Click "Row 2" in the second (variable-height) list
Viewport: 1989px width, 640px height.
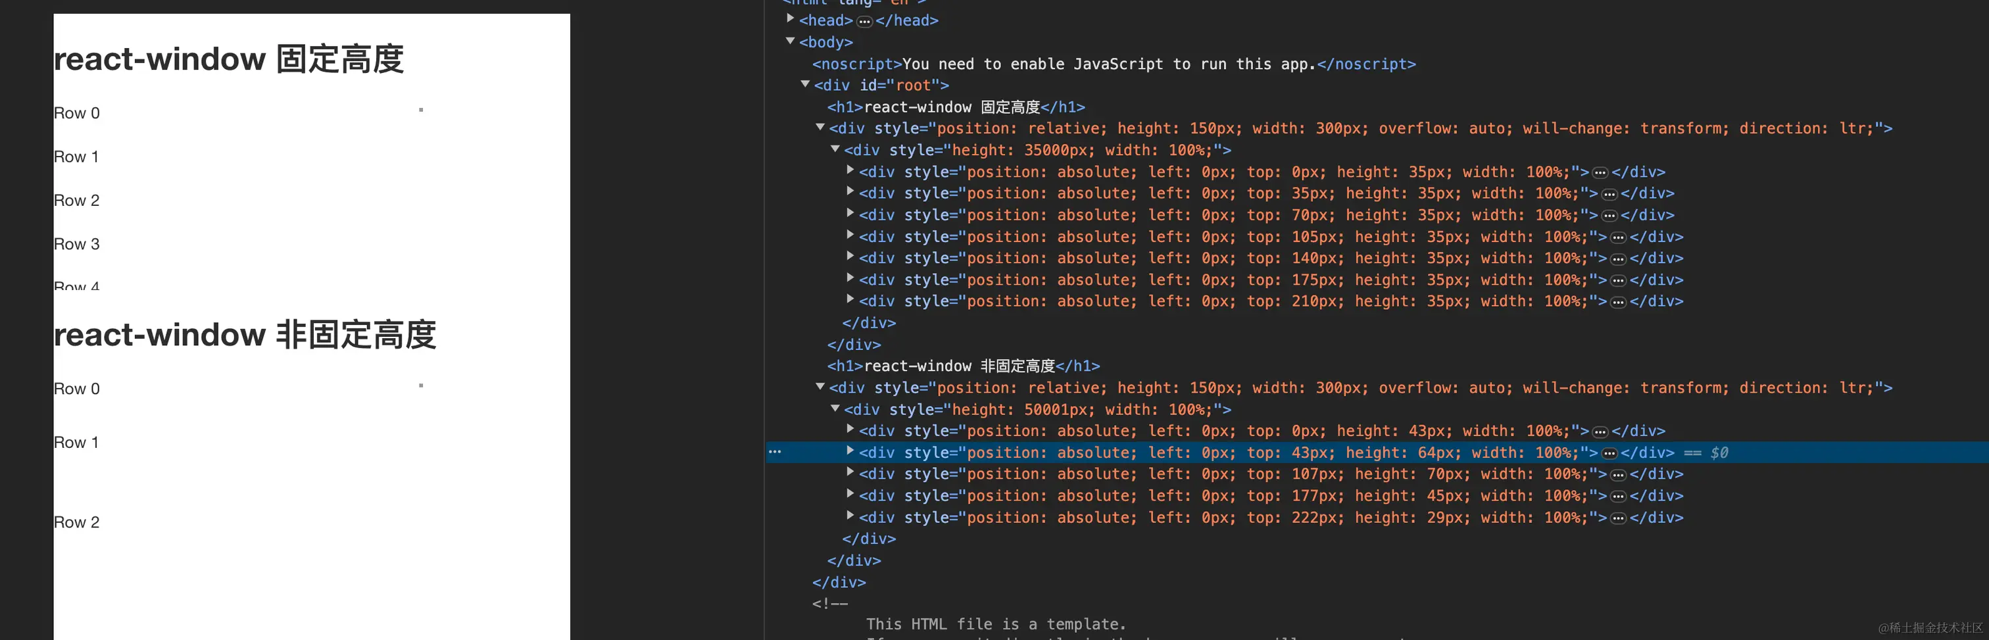[76, 523]
